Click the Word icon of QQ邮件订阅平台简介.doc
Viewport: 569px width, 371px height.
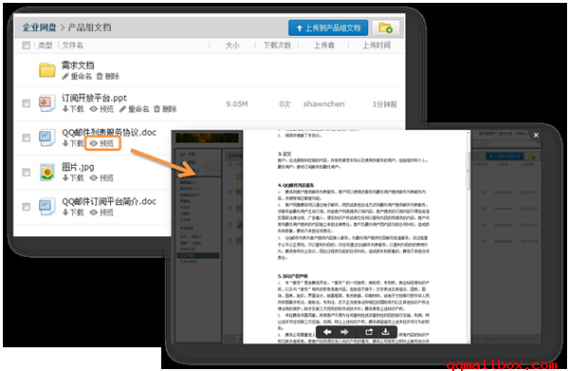(x=47, y=206)
